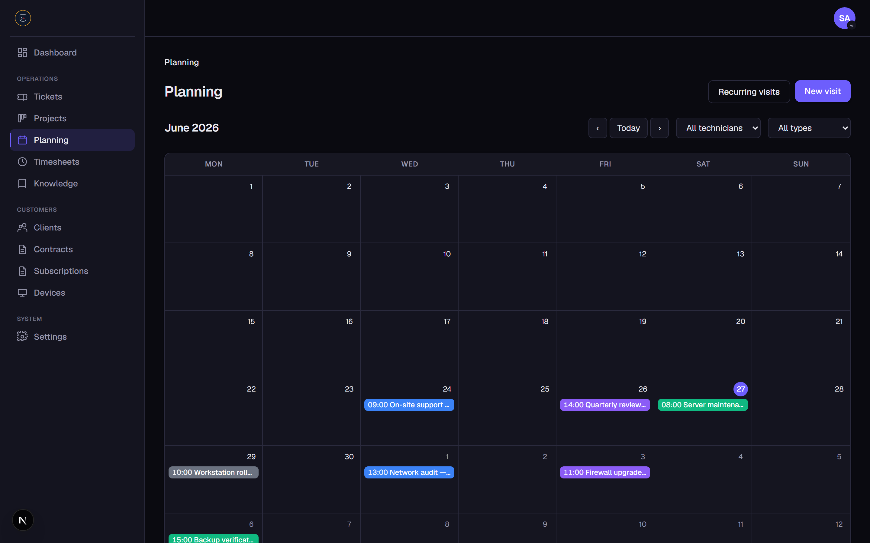Go to next month arrow
Screen dimensions: 870x543
tap(659, 128)
